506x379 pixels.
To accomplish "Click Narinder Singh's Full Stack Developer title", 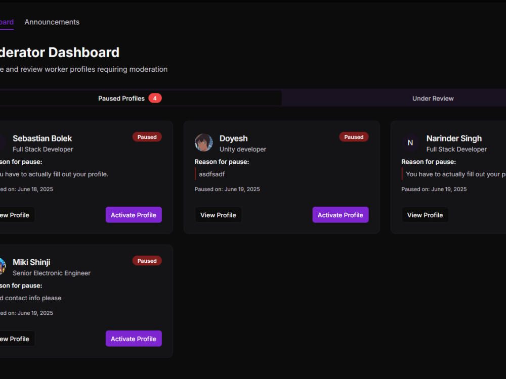I will click(456, 149).
